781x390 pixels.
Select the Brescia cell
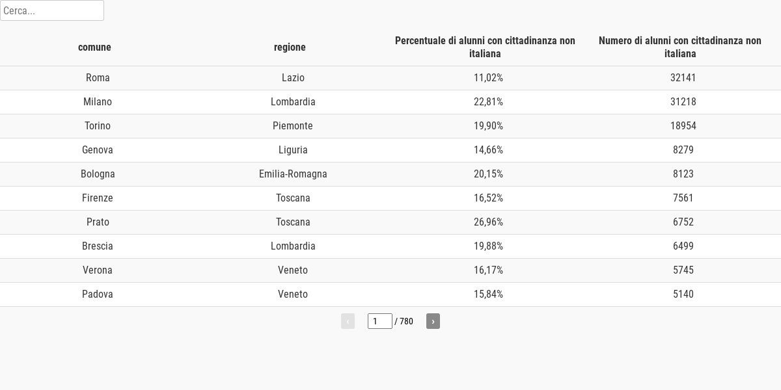click(x=98, y=246)
